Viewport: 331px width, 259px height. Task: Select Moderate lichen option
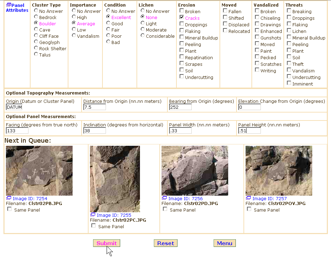(x=143, y=29)
